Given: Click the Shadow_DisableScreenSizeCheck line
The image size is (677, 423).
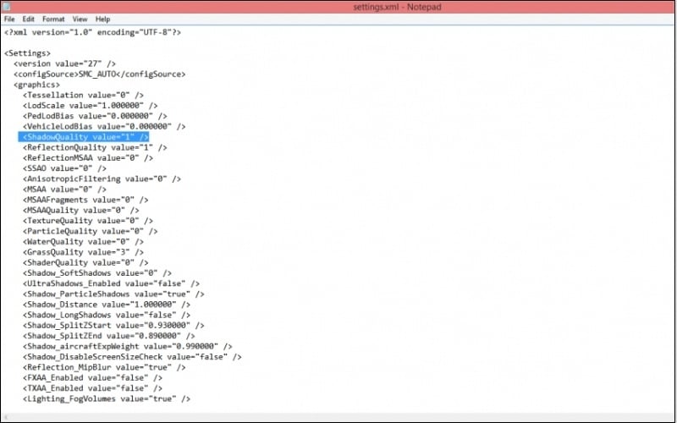Looking at the screenshot, I should (x=132, y=356).
